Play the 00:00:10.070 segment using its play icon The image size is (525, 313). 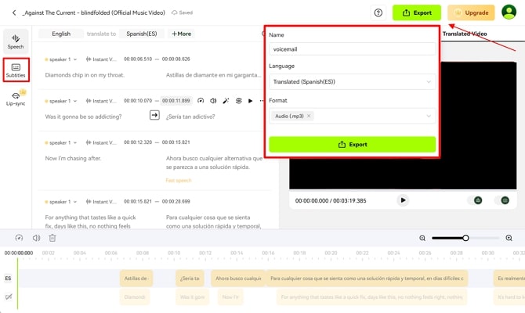click(x=250, y=101)
